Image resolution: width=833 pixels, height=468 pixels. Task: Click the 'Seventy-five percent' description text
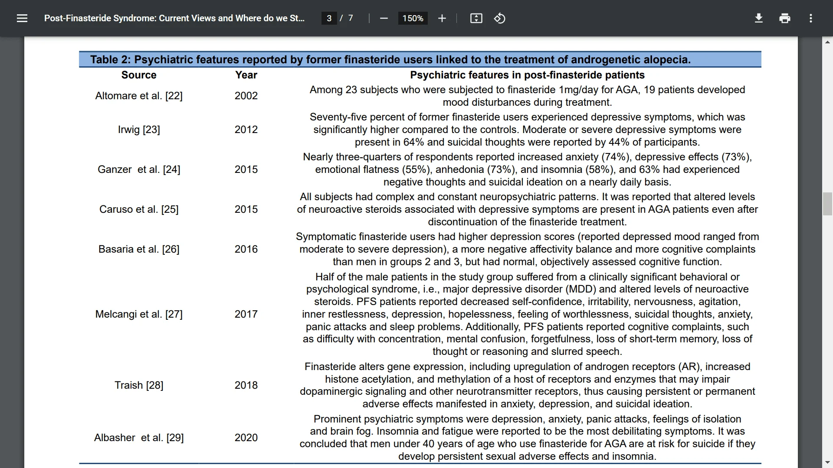click(527, 130)
